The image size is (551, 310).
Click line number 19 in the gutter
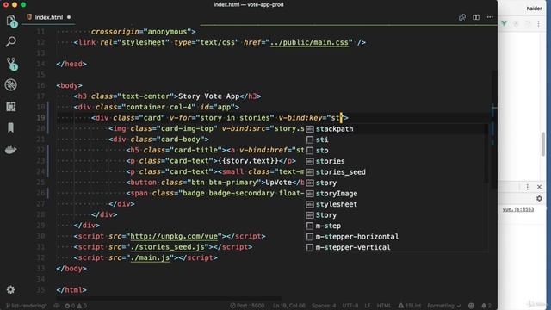point(40,118)
